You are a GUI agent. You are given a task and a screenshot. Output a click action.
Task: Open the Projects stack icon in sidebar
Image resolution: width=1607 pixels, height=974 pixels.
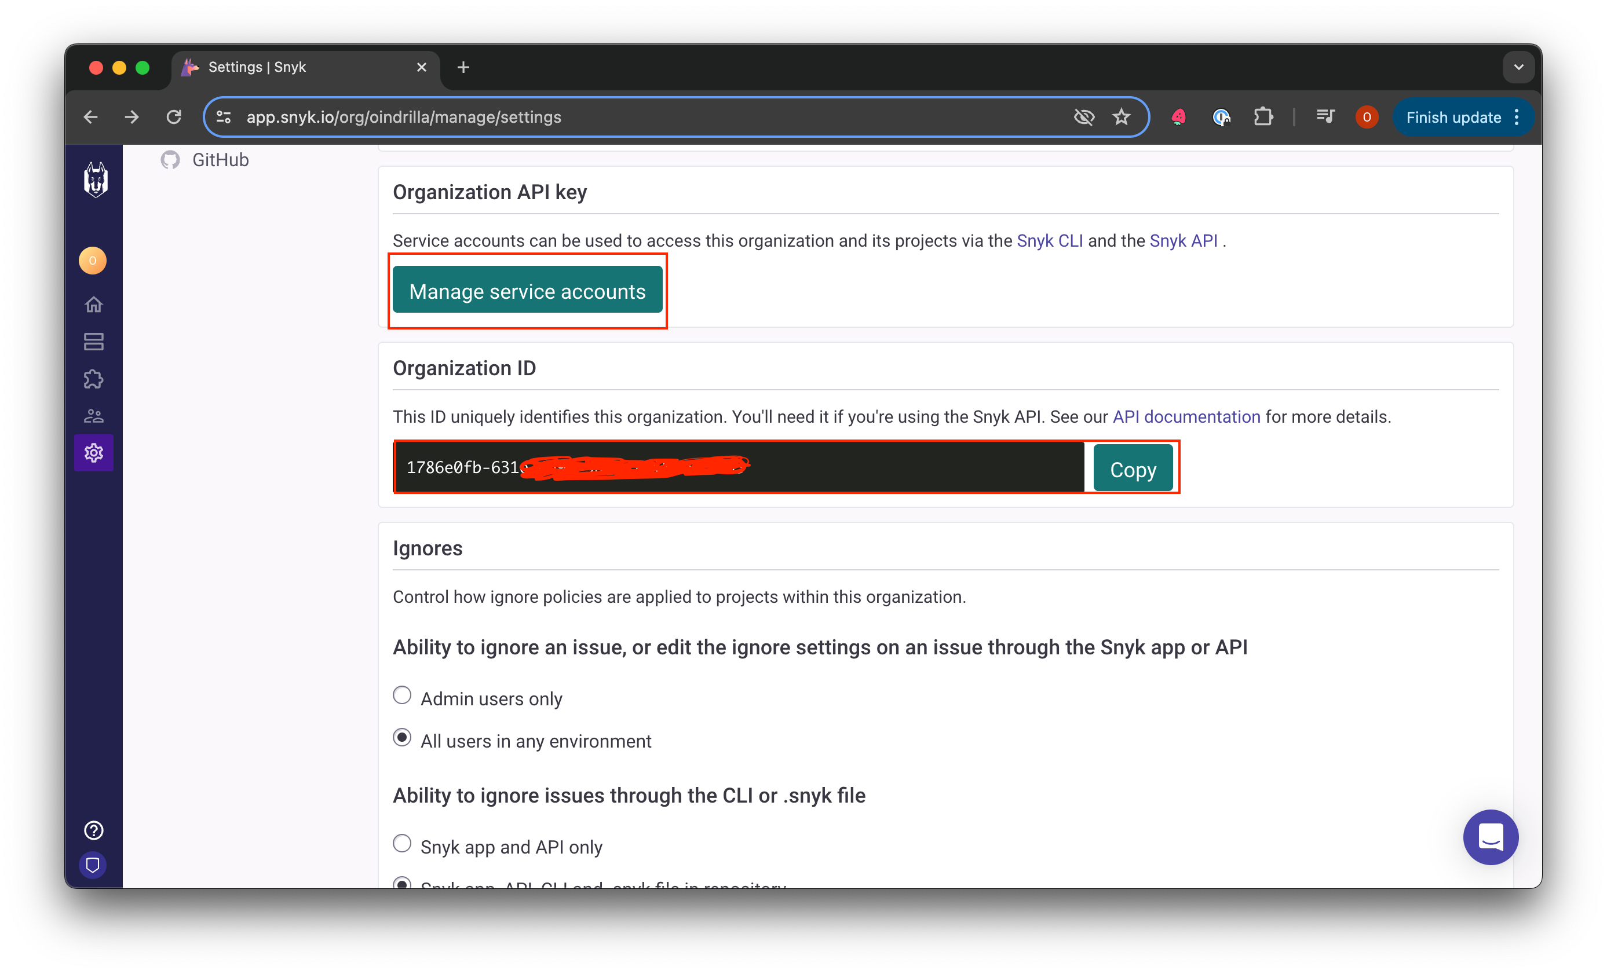point(93,342)
